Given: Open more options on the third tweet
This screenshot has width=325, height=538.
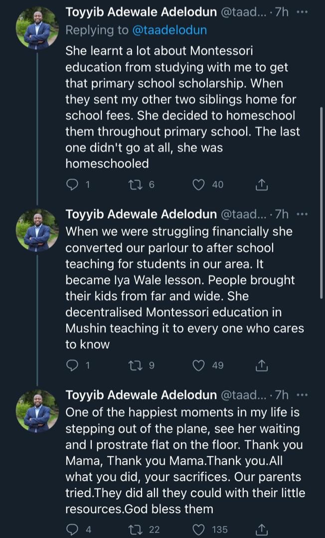Looking at the screenshot, I should [x=302, y=395].
